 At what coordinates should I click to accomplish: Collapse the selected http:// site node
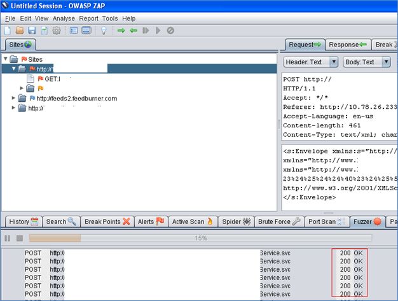[x=13, y=69]
